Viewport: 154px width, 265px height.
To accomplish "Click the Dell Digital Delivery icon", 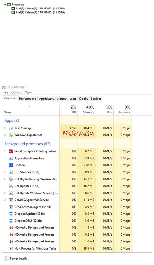I will tap(11, 179).
